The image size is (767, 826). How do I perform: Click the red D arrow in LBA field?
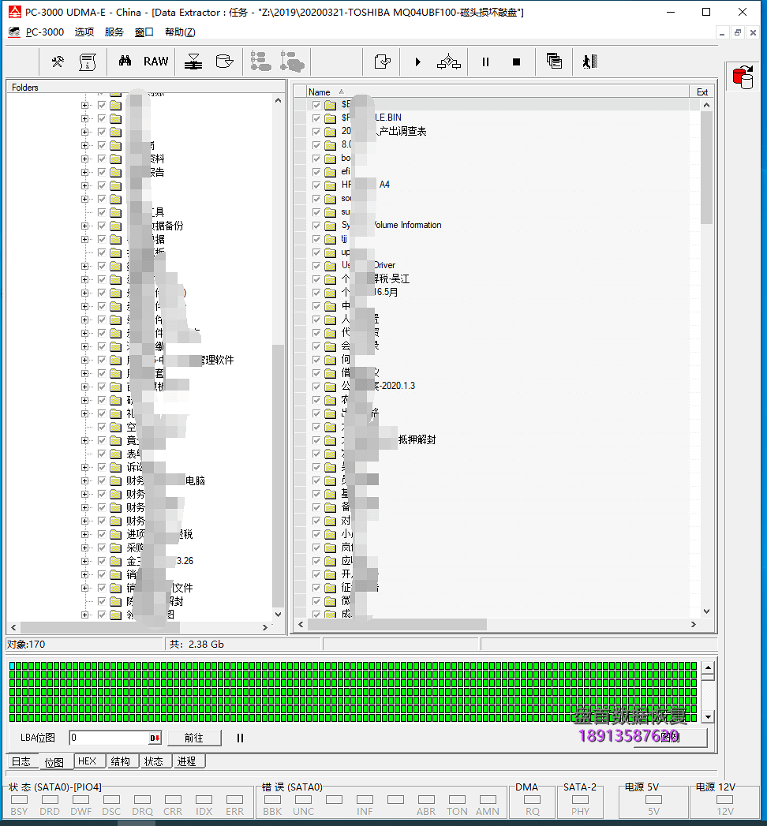coord(155,738)
